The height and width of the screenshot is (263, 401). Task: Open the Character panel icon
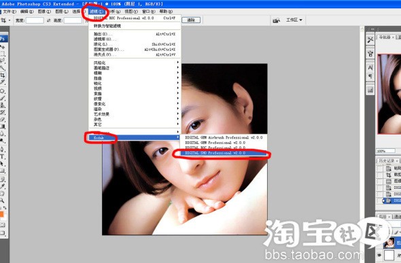(x=370, y=67)
